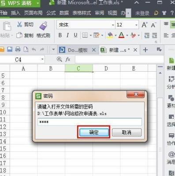The image size is (175, 176).
Task: Close the Do...模板 tab
Action: 93,50
